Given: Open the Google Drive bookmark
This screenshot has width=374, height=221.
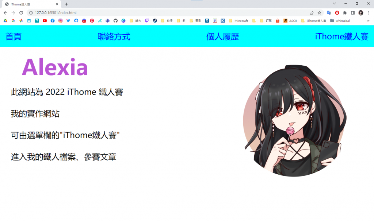Looking at the screenshot, I should [5, 21].
